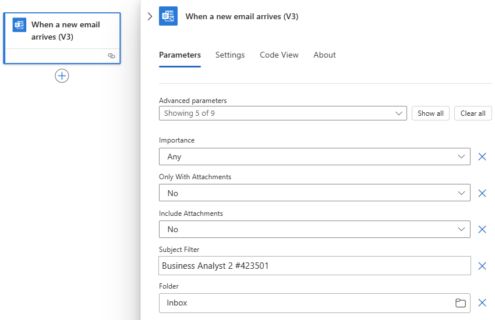Collapse the details panel with chevron
495x320 pixels.
150,16
